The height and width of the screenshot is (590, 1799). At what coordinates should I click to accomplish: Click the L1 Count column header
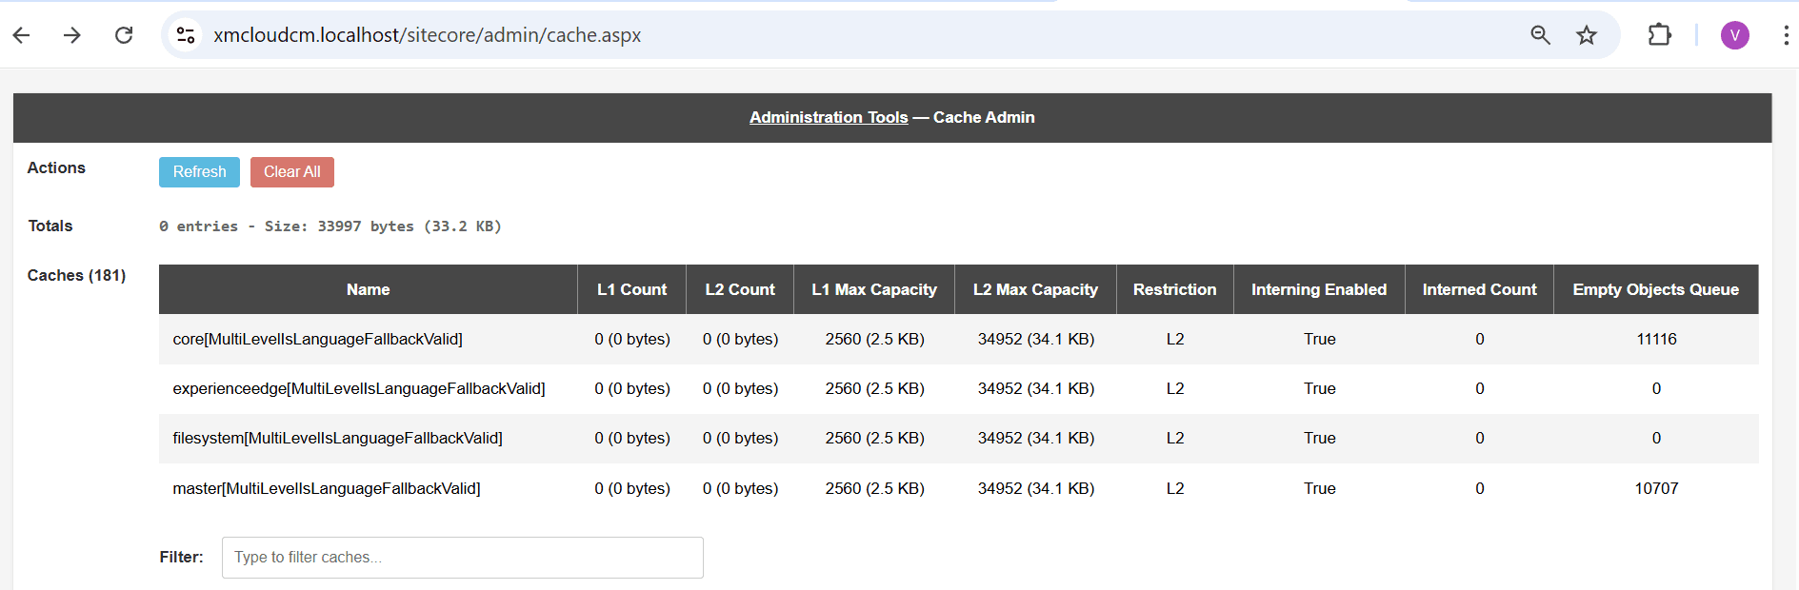pyautogui.click(x=632, y=289)
